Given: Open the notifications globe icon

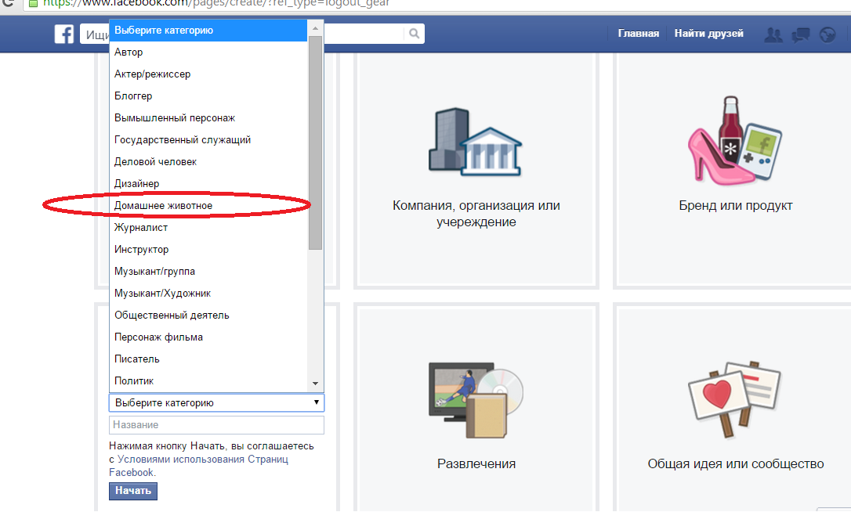Looking at the screenshot, I should point(826,34).
